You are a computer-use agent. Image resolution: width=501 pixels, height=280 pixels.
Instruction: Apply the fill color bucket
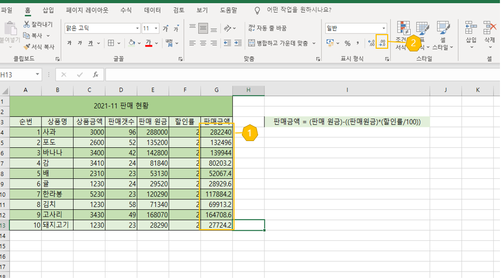tap(132, 43)
